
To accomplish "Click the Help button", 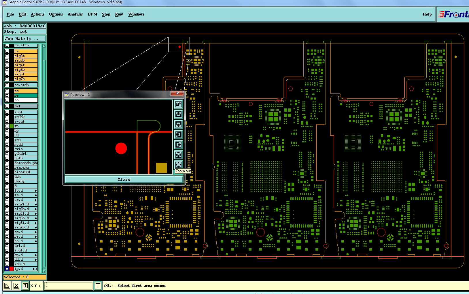I will [427, 14].
